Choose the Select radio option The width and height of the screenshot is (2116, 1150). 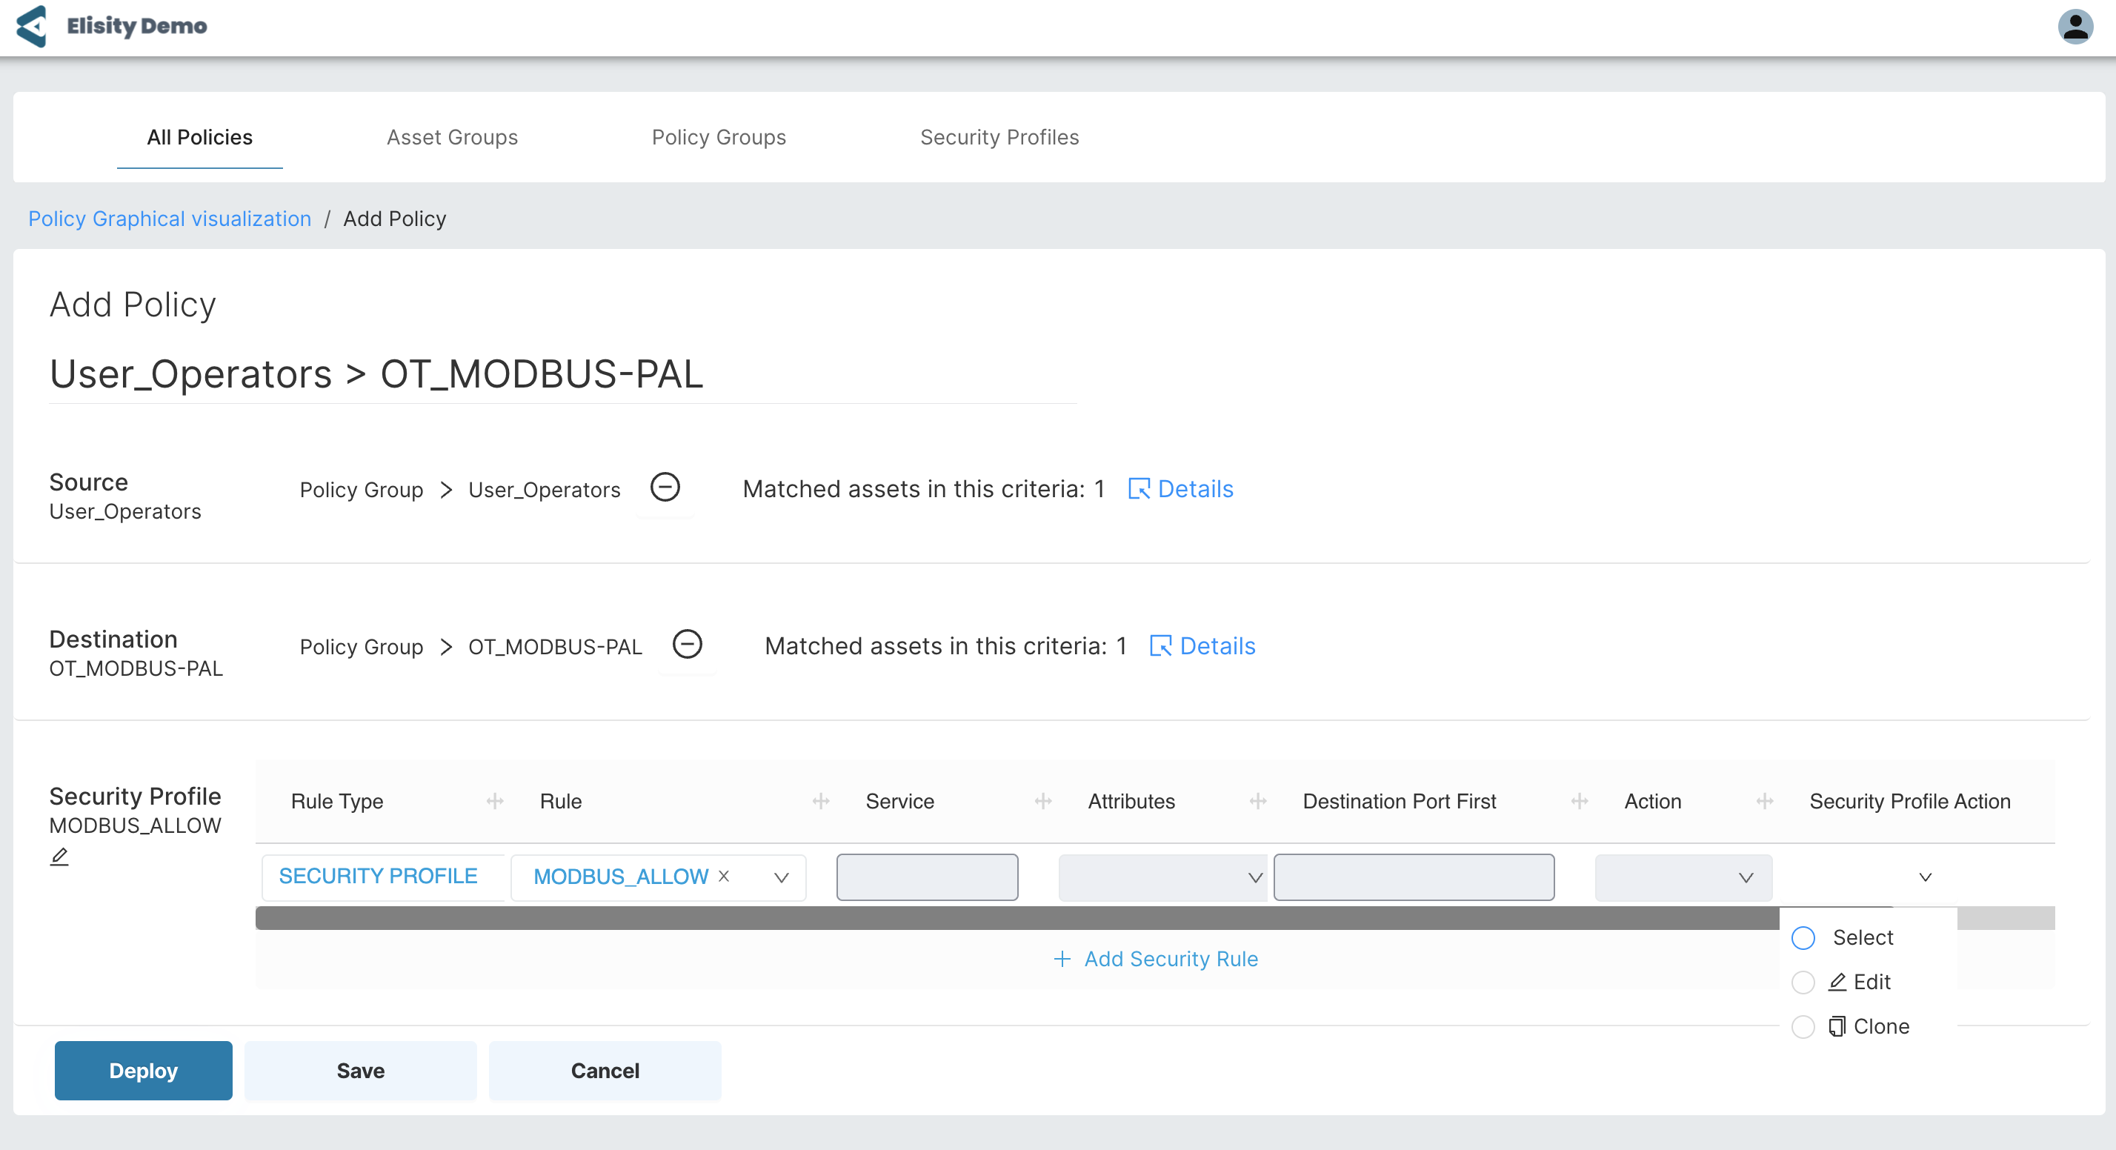point(1803,937)
